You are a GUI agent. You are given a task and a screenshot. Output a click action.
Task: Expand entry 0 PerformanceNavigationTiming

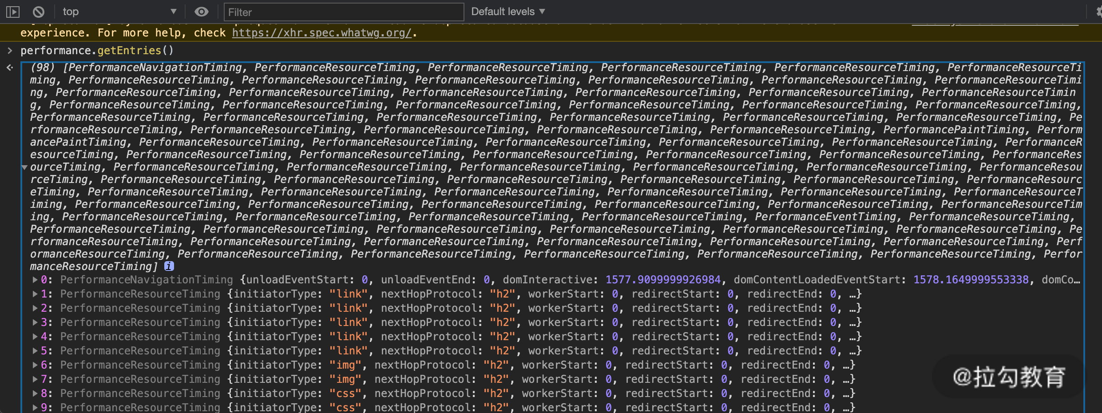click(x=35, y=280)
